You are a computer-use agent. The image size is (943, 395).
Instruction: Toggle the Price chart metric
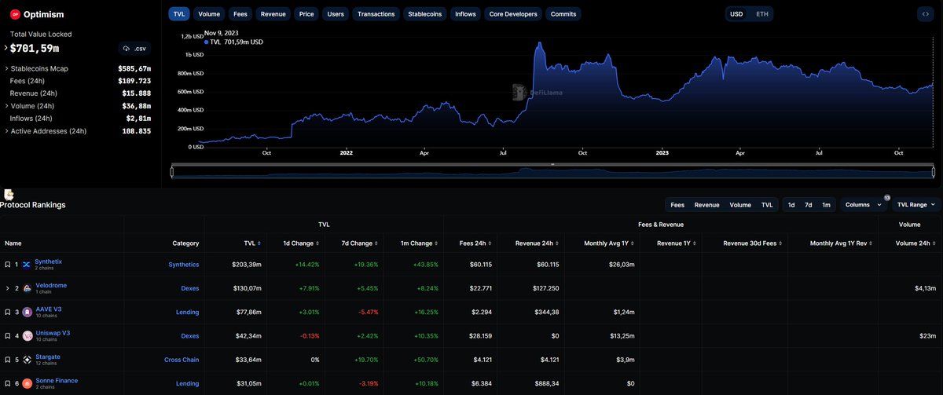306,14
